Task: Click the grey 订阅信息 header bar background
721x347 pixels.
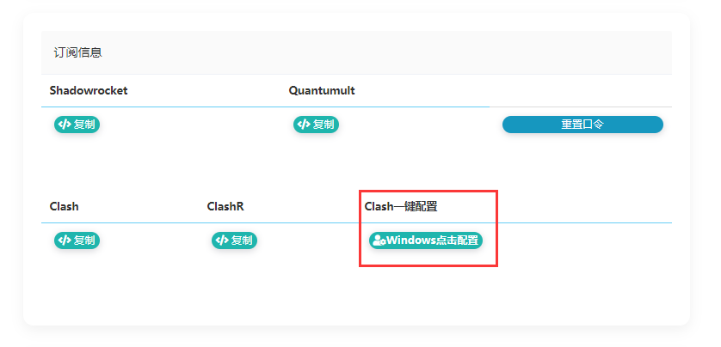Action: click(x=387, y=52)
